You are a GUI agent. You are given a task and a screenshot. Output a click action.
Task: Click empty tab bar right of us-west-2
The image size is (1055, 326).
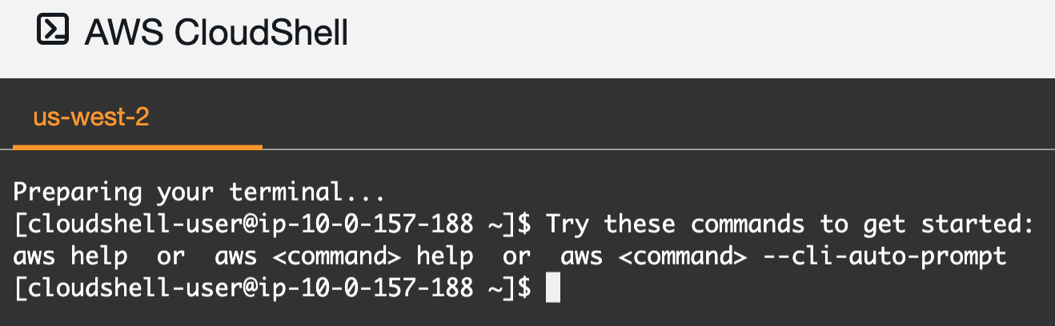click(640, 118)
